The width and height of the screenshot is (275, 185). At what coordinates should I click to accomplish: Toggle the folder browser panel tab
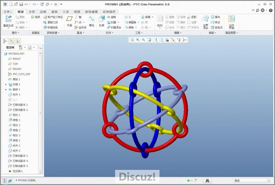(11, 41)
